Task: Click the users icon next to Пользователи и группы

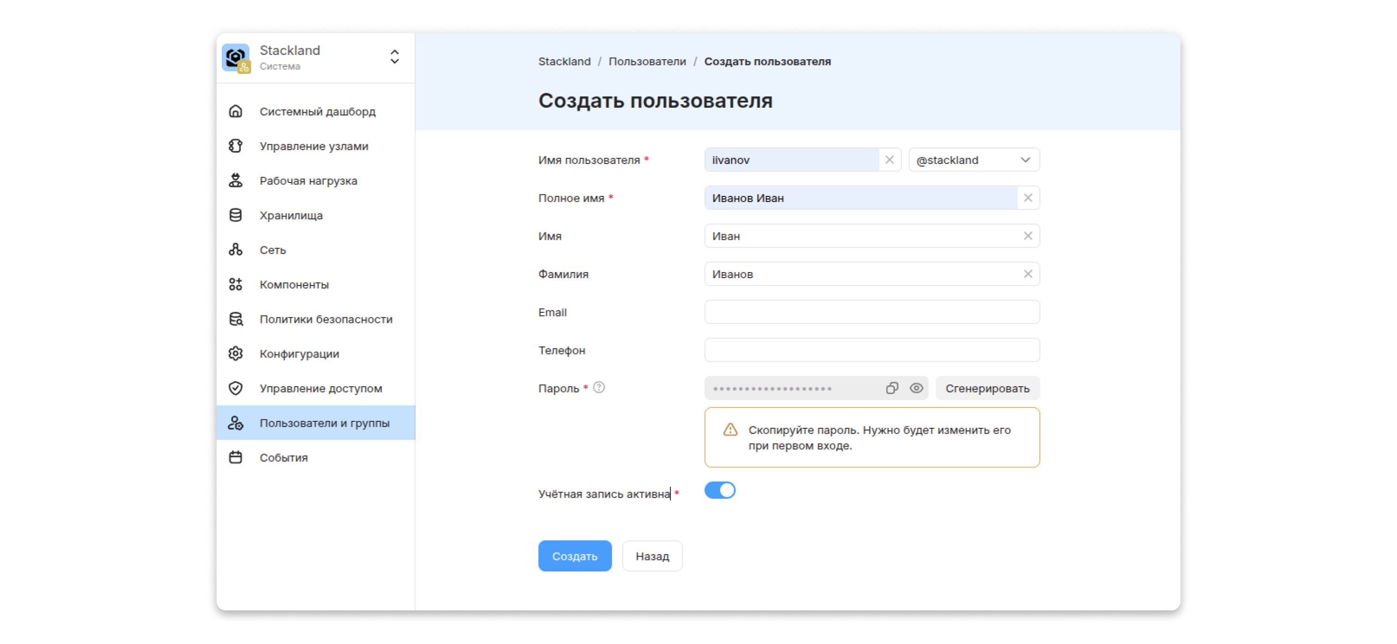Action: [235, 423]
